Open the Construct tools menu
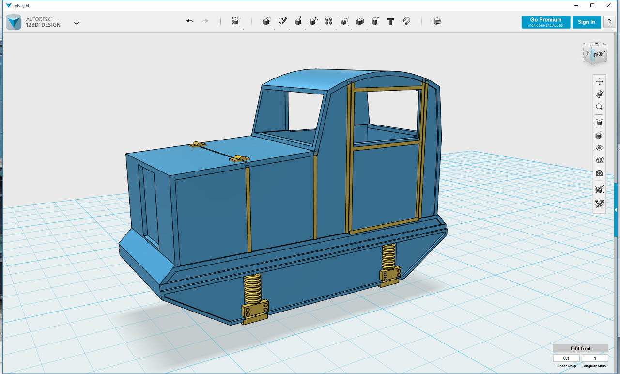 298,21
